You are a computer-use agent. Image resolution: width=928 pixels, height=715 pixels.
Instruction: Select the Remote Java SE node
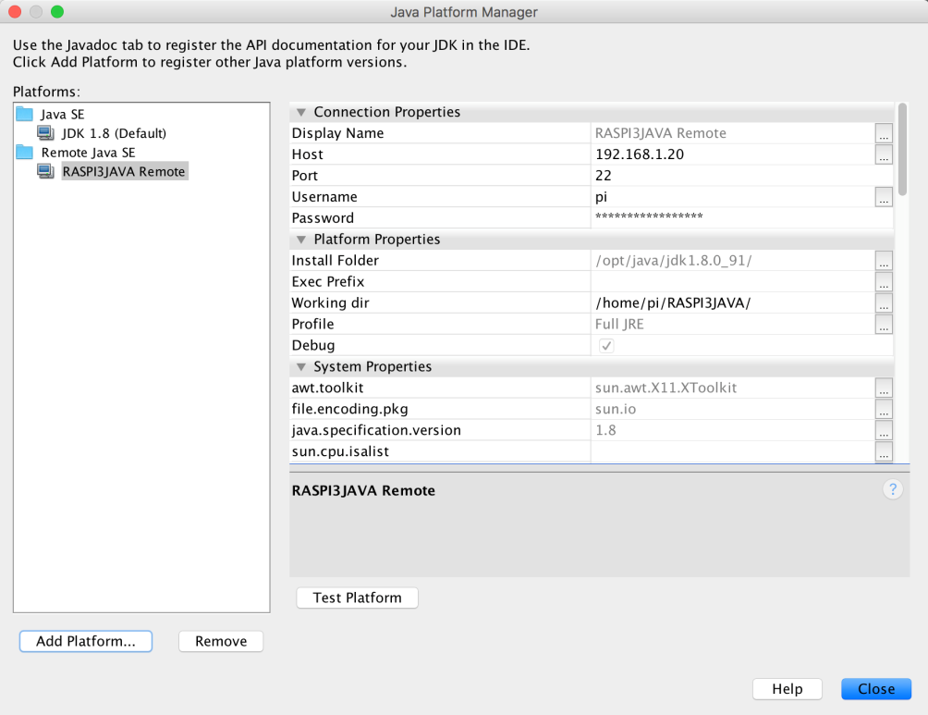click(x=88, y=153)
